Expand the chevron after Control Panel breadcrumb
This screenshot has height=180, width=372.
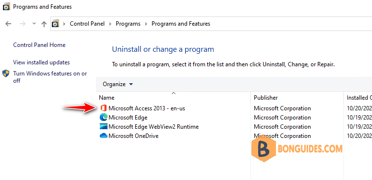[110, 24]
